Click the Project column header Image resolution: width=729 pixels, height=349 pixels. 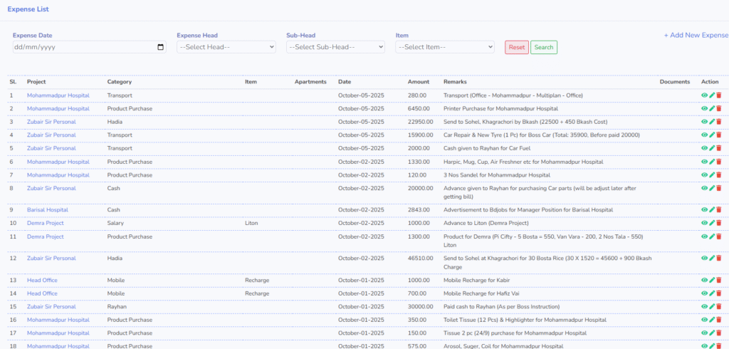(36, 82)
